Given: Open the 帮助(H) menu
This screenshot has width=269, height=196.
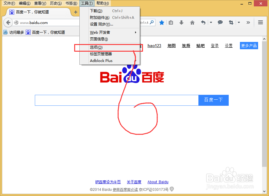Looking at the screenshot, I should pyautogui.click(x=103, y=3).
